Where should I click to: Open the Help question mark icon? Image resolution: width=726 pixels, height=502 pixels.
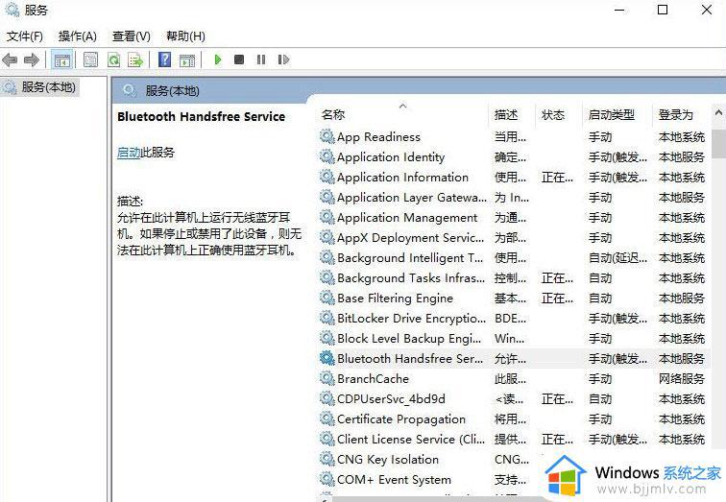[165, 60]
